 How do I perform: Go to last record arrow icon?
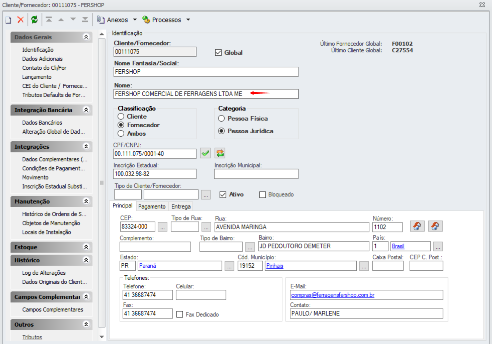85,19
